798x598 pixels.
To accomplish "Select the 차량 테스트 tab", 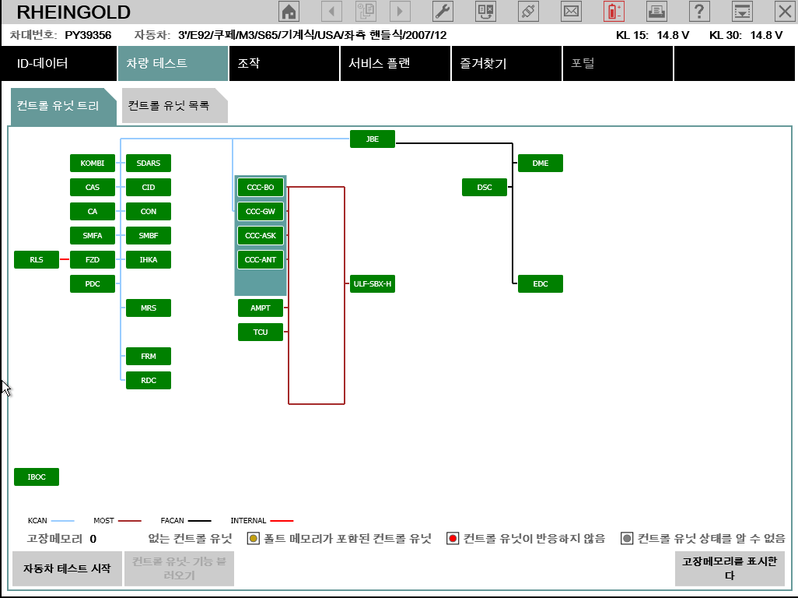I will (173, 64).
